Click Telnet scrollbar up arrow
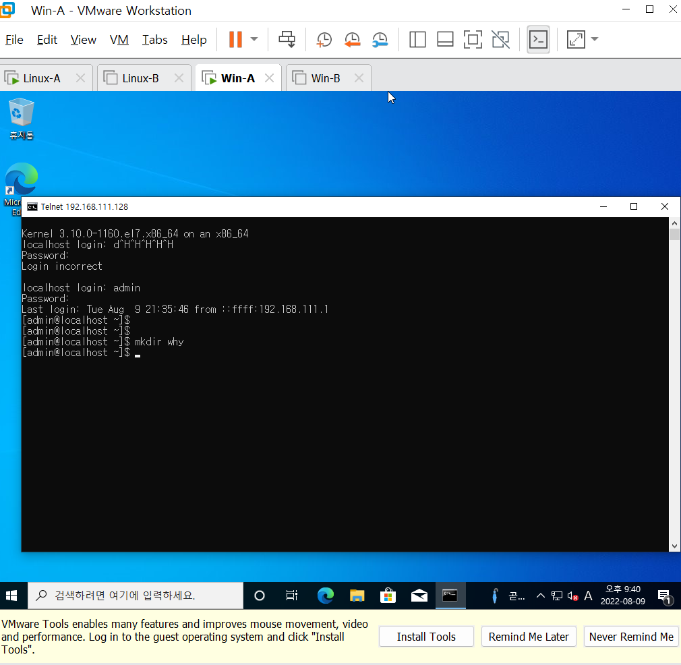The image size is (681, 665). pyautogui.click(x=674, y=223)
